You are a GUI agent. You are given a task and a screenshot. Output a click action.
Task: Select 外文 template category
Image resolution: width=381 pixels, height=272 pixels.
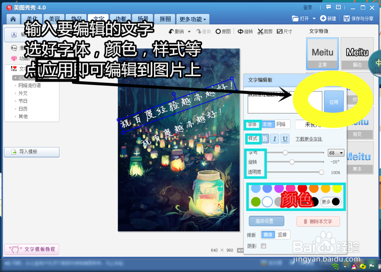[23, 93]
